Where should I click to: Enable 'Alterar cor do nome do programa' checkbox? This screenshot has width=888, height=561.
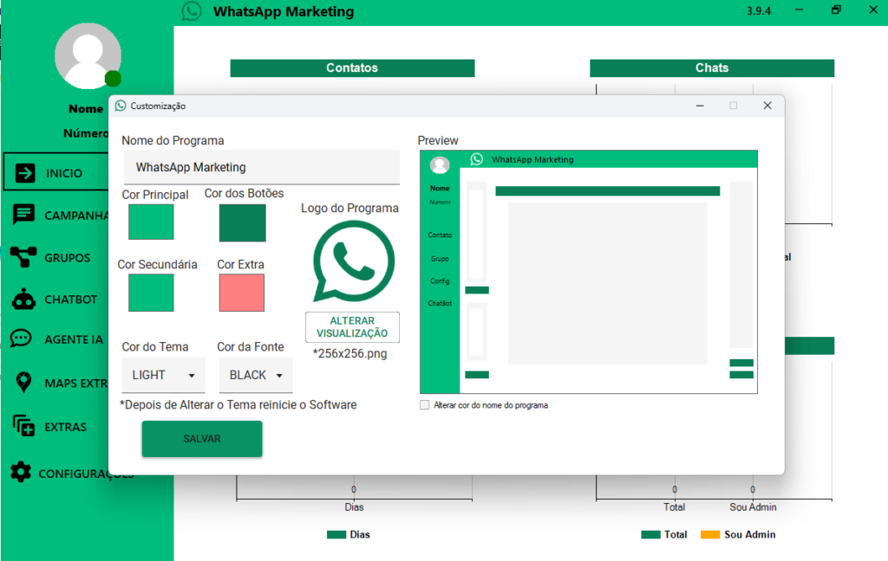point(425,405)
